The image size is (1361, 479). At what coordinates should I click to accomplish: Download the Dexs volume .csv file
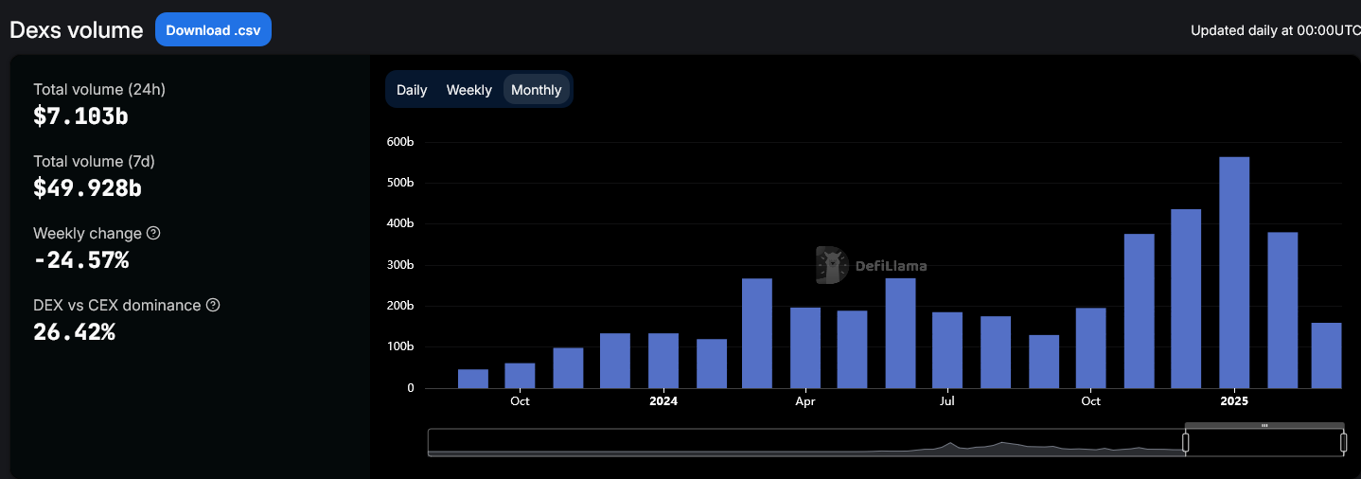click(213, 29)
